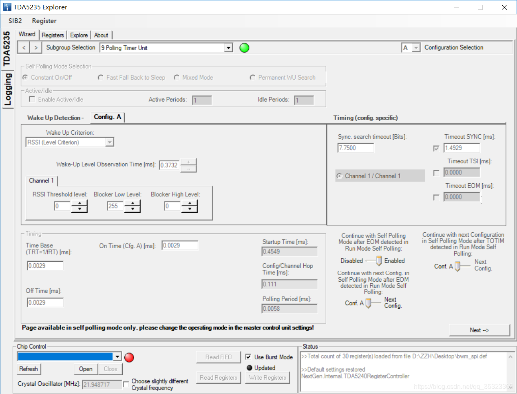Increase Blocker Low Level value
The width and height of the screenshot is (517, 394).
pyautogui.click(x=133, y=203)
